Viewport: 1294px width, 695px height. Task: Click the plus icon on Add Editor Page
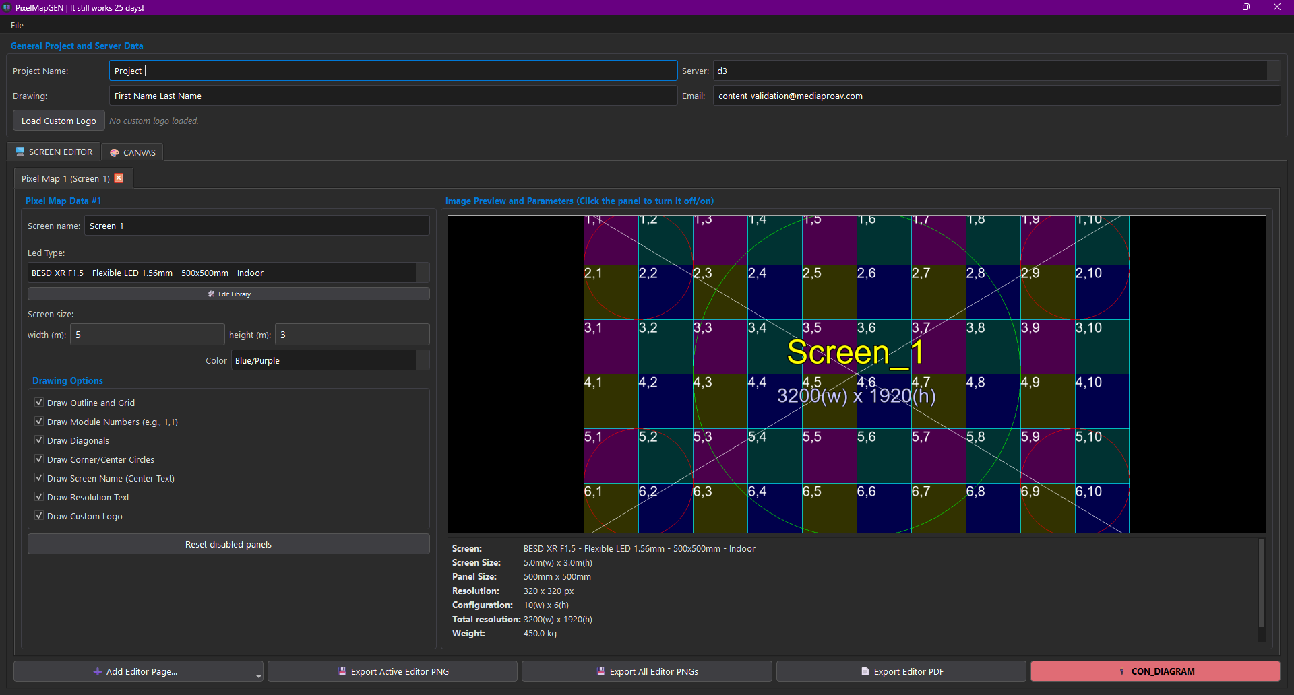click(98, 671)
